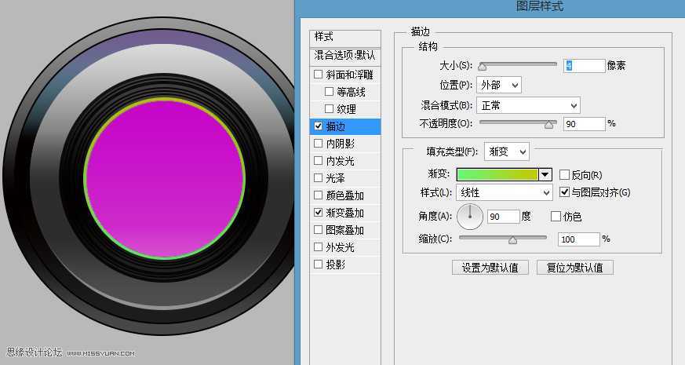Screen dimensions: 685x365
Task: Select the 内阴影 style entry
Action: coord(340,144)
